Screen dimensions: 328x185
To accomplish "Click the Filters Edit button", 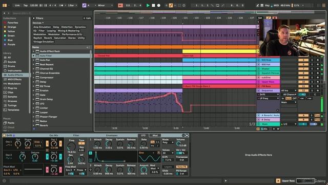I will click(x=87, y=18).
